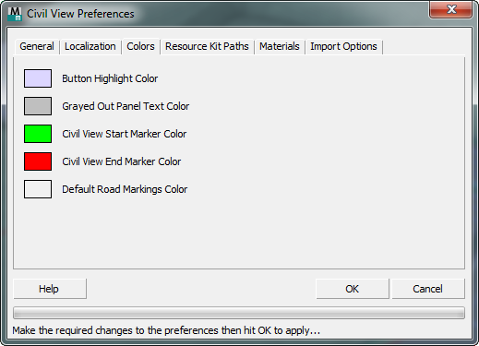The image size is (479, 346).
Task: Click the Grayed Out Panel Text swatch
Action: [x=38, y=106]
